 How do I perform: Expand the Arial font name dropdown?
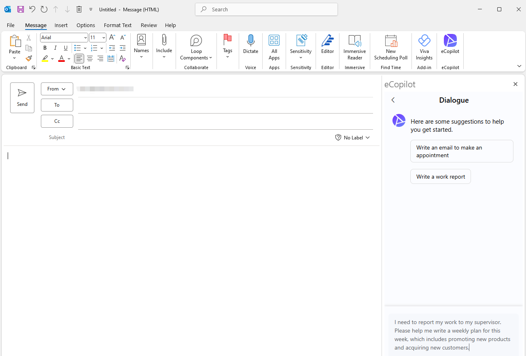point(85,38)
